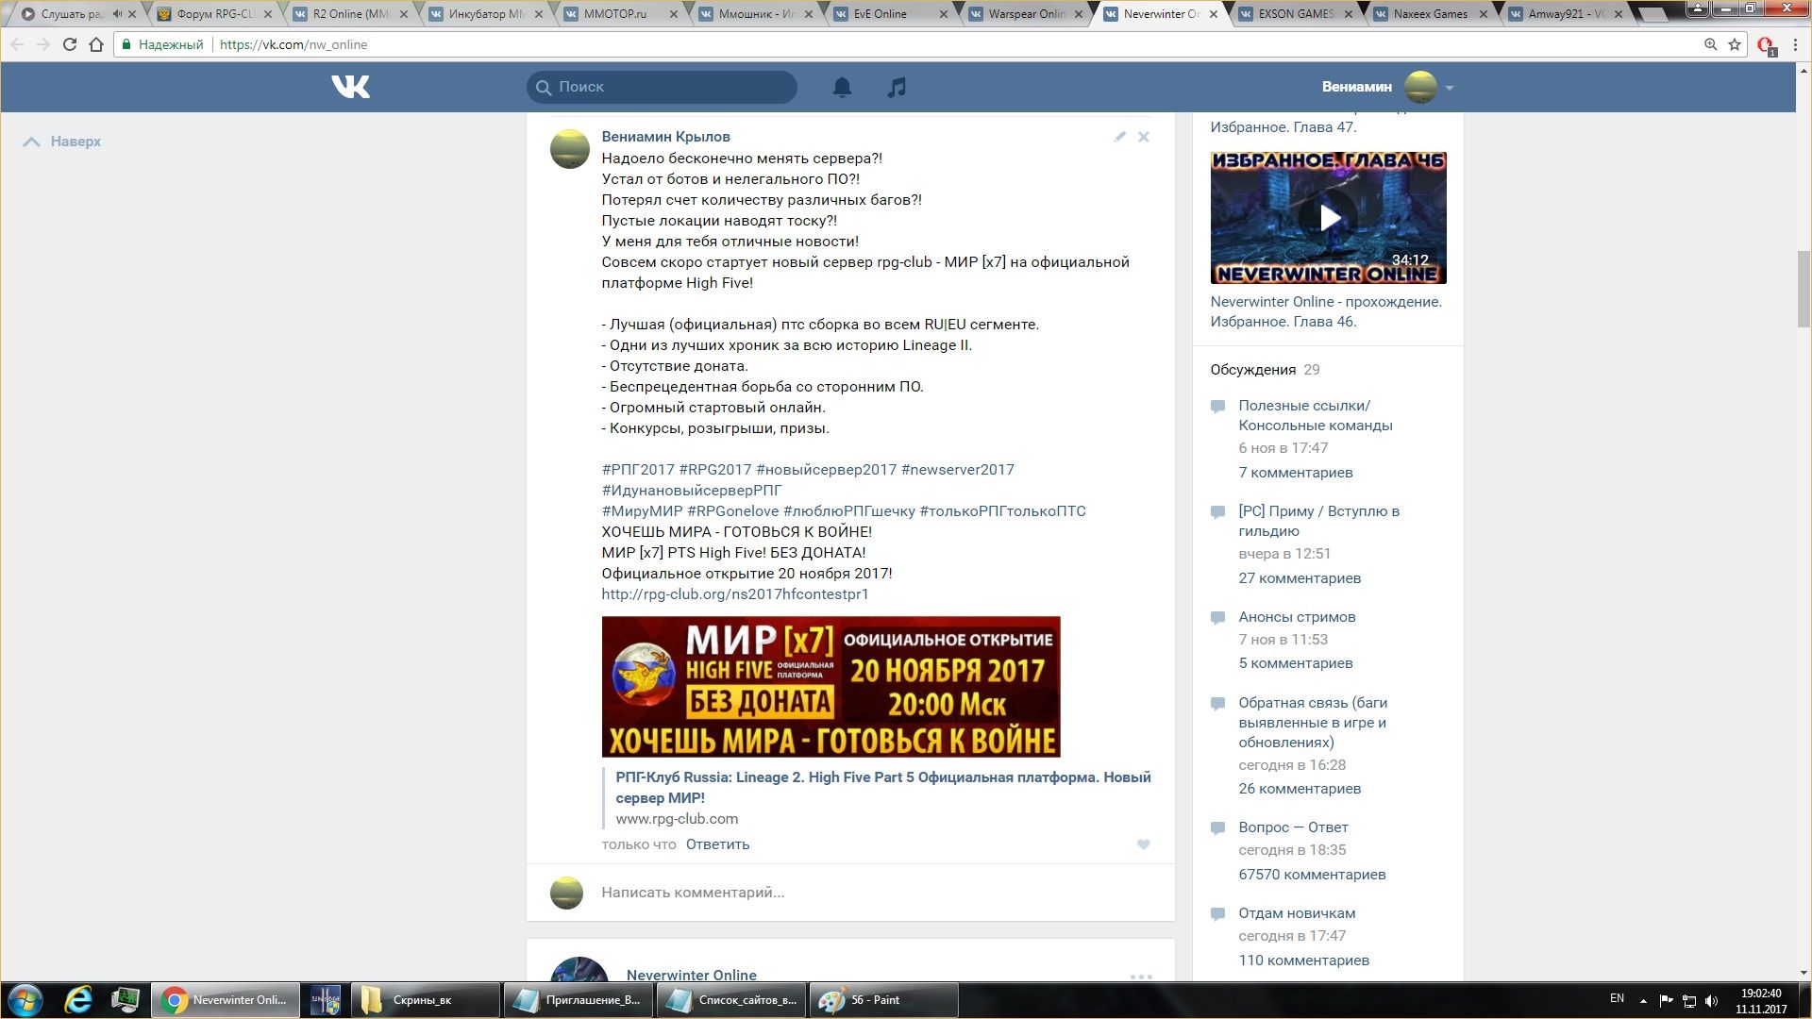Bookmark this page with star icon
This screenshot has width=1812, height=1019.
(x=1735, y=44)
